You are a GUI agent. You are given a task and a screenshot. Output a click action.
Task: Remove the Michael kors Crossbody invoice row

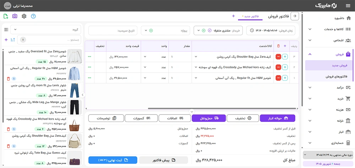(x=278, y=67)
